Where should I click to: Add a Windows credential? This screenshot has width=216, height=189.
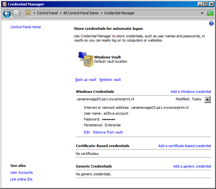pyautogui.click(x=191, y=92)
